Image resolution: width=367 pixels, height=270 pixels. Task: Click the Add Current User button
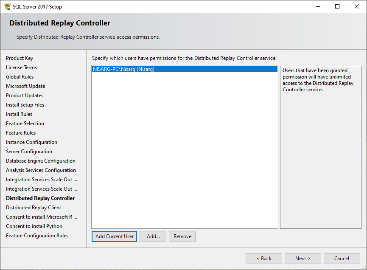114,236
